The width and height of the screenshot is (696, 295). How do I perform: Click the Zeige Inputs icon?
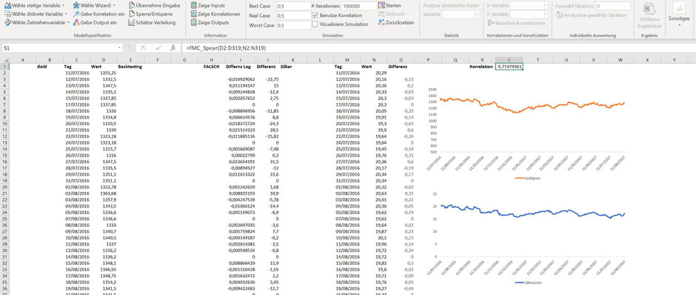[194, 6]
